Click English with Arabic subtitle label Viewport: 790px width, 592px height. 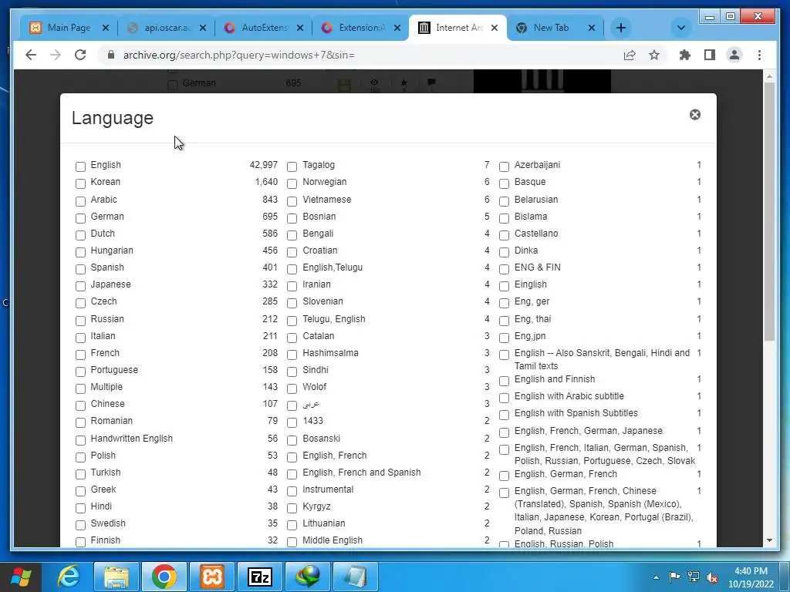pos(569,396)
